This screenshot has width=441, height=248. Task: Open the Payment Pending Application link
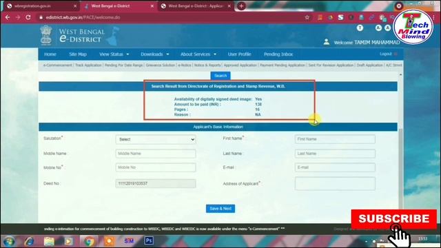pos(283,65)
